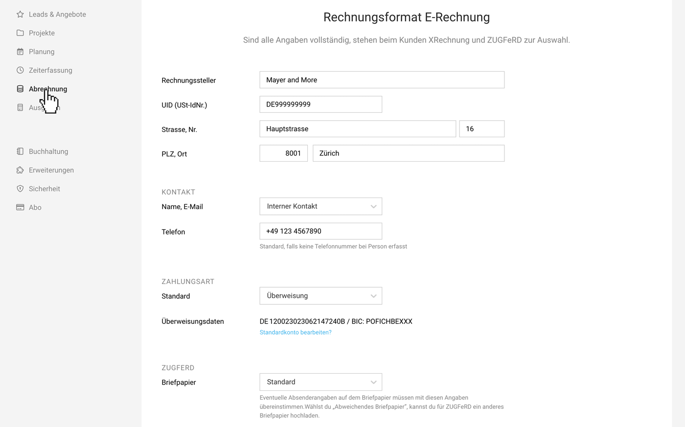Click the clock icon for Zeiterfassung
The height and width of the screenshot is (427, 685).
[20, 70]
